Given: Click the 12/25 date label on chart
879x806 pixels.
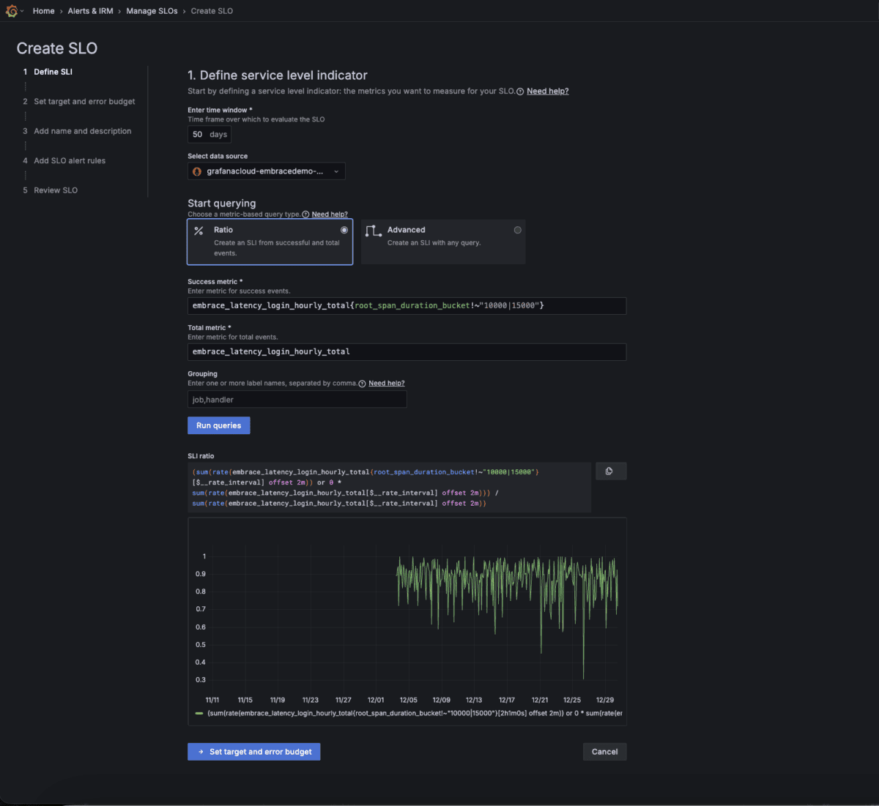Looking at the screenshot, I should click(572, 700).
